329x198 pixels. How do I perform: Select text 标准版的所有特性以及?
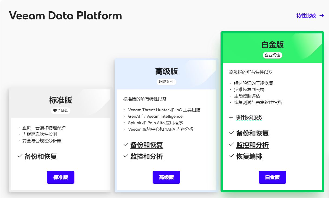click(x=145, y=99)
